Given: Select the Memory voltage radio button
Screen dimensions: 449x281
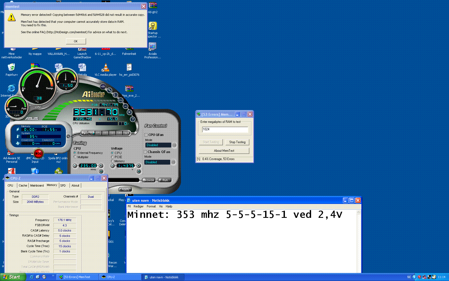Looking at the screenshot, I should pyautogui.click(x=113, y=161).
